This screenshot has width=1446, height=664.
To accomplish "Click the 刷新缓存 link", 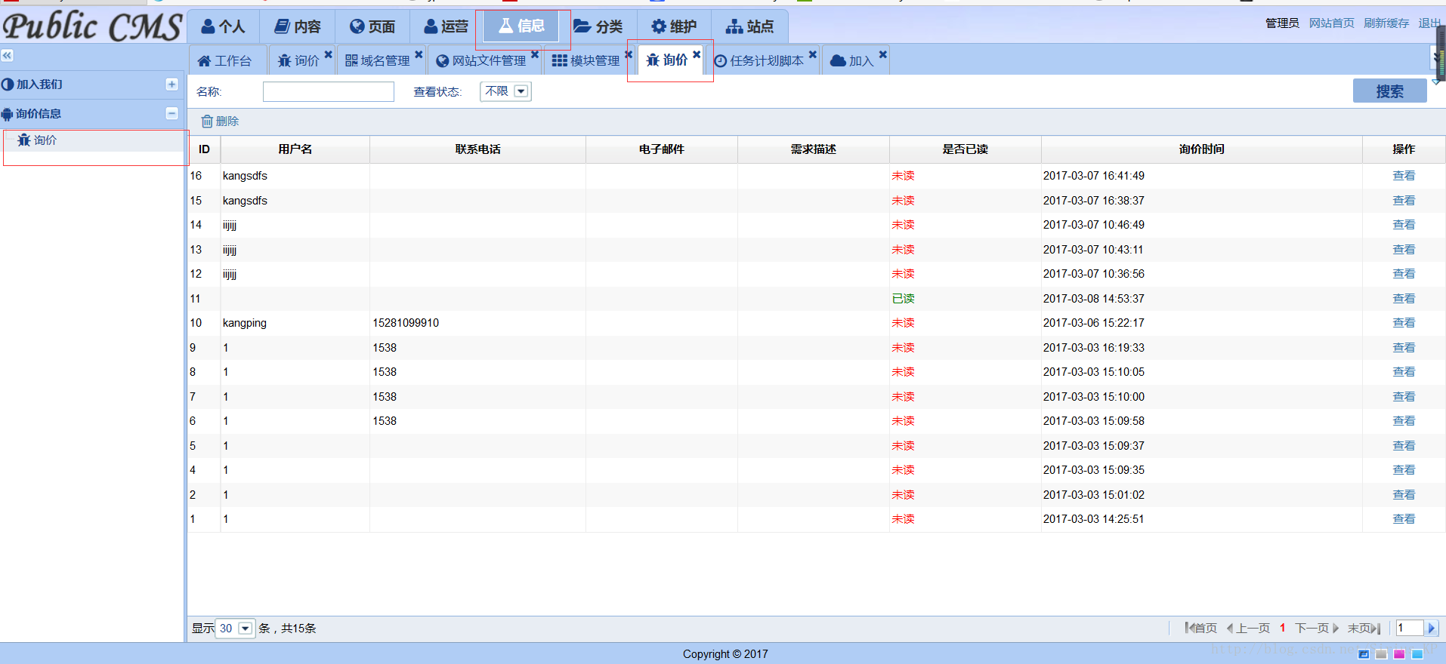I will pos(1386,23).
